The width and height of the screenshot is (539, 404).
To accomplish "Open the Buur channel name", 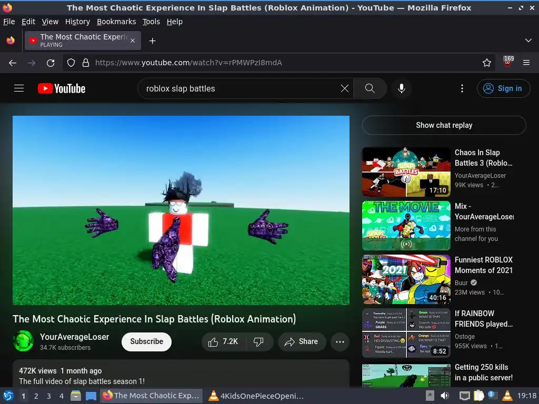I will 461,282.
